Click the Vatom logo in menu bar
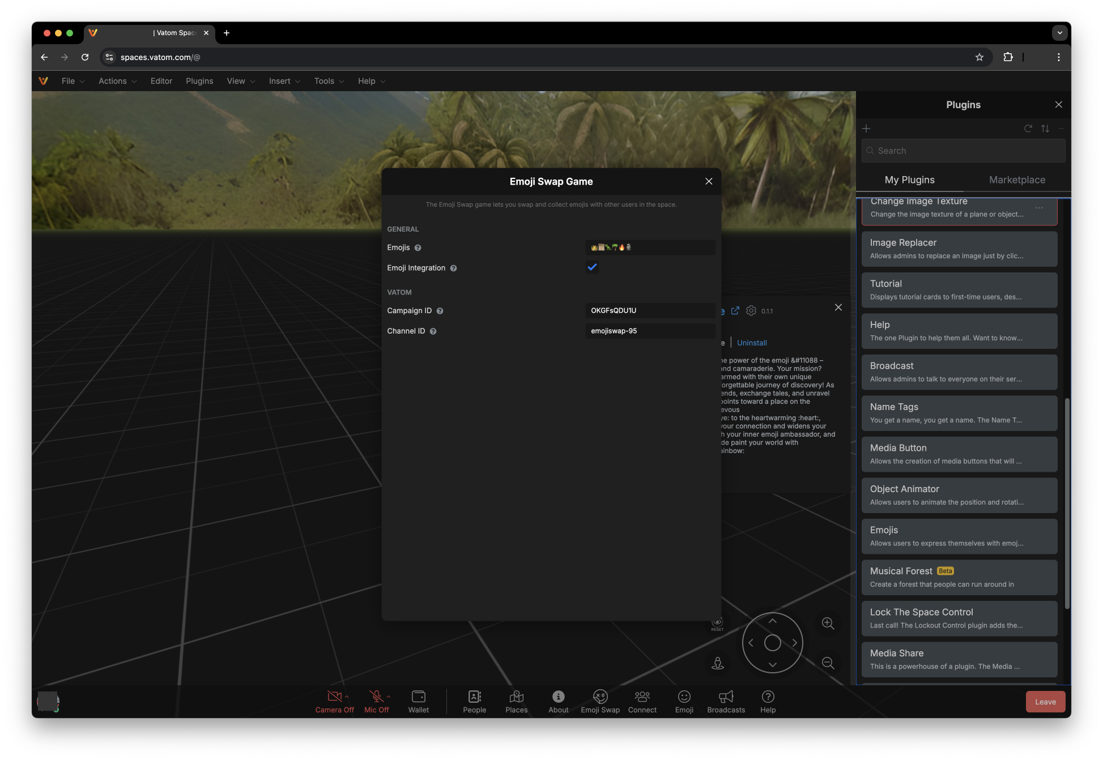The width and height of the screenshot is (1103, 760). [43, 81]
